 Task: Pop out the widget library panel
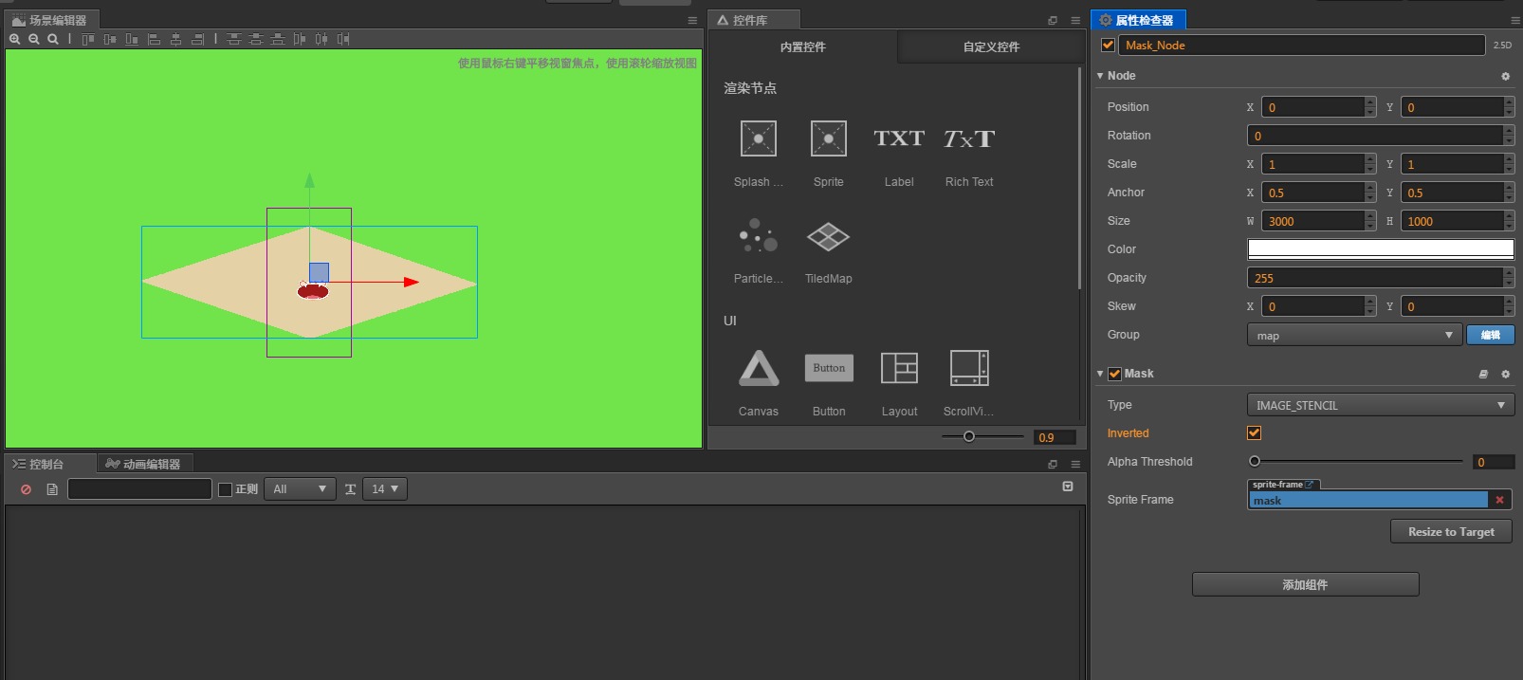pyautogui.click(x=1053, y=20)
